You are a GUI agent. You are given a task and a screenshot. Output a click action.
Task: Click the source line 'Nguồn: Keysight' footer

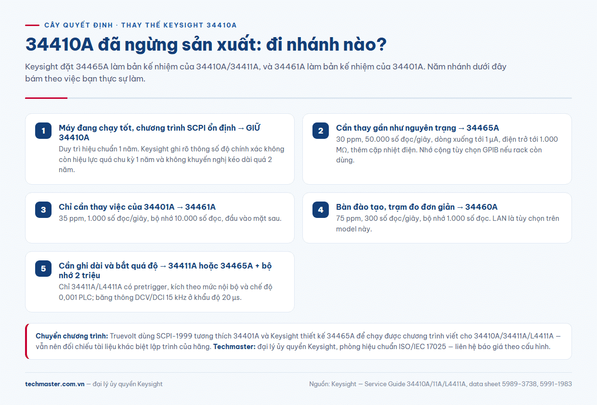[441, 384]
